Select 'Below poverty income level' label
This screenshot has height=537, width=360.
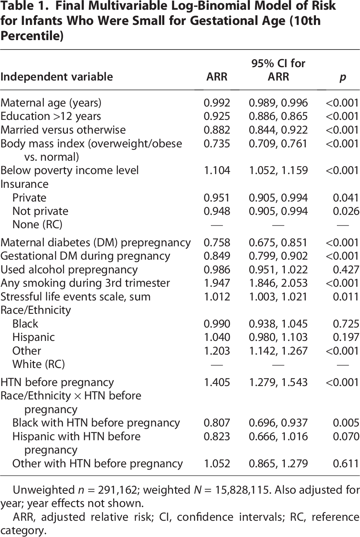pos(70,170)
